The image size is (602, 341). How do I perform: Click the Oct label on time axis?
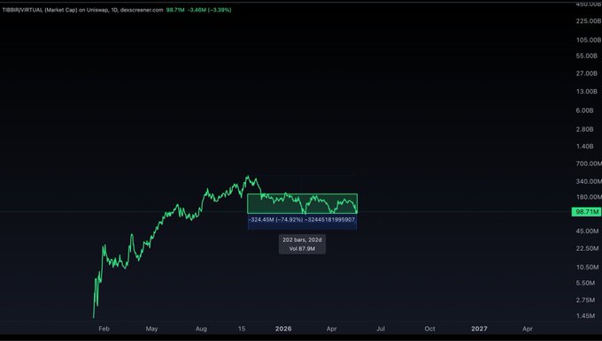tap(430, 329)
